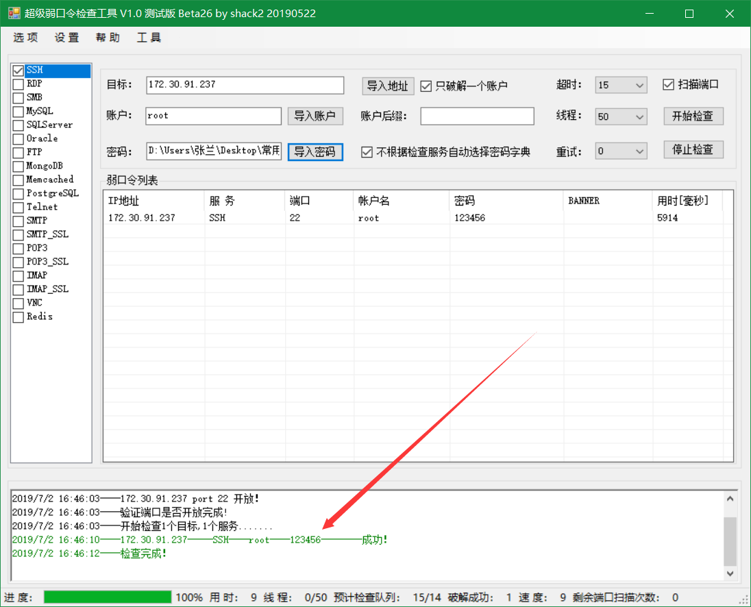Click the log scrollbar thumb

pos(730,541)
